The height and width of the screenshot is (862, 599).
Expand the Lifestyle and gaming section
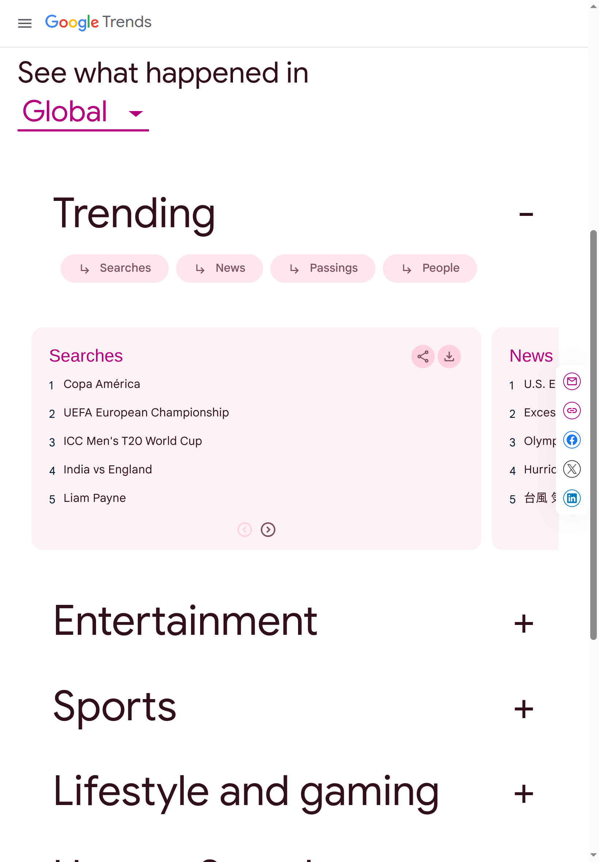(x=523, y=794)
